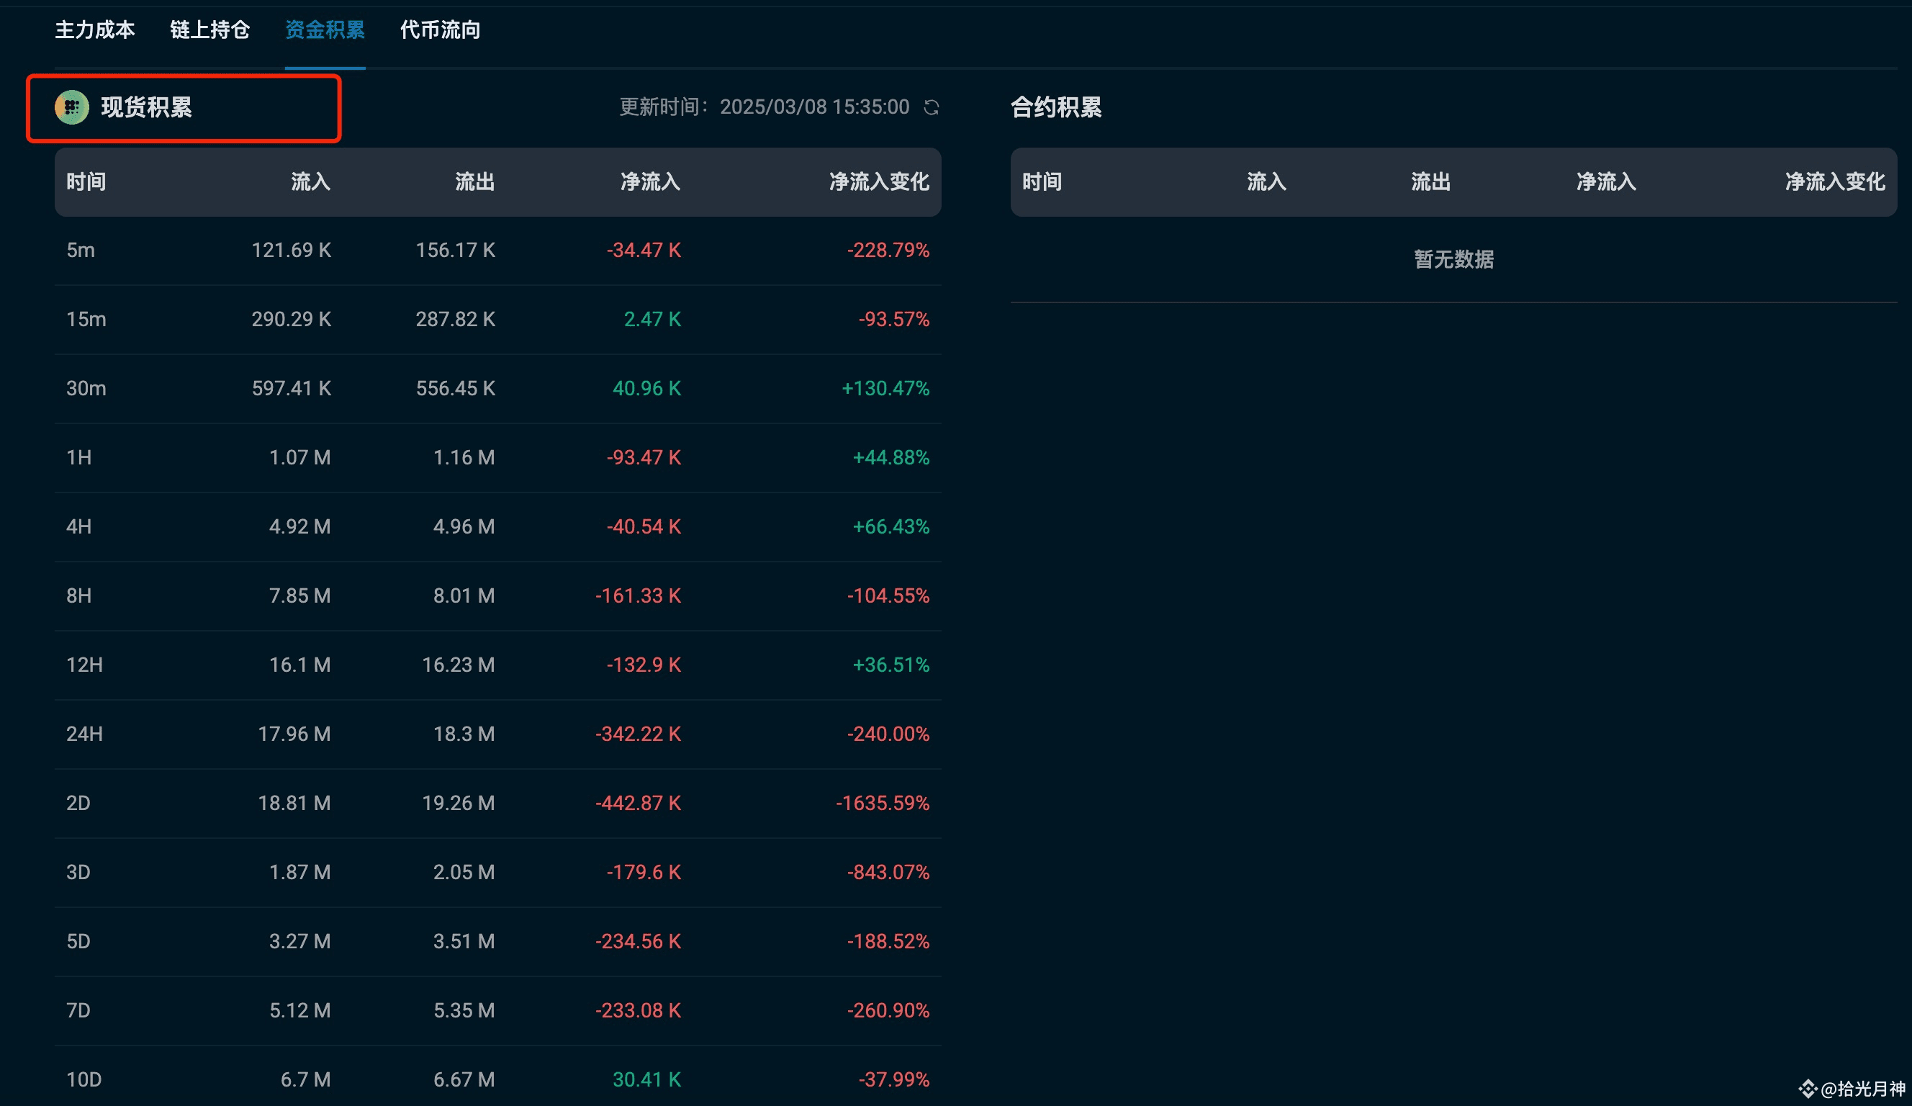Screen dimensions: 1912x1106
Task: Click inflow value 597.41 K
Action: tap(292, 388)
